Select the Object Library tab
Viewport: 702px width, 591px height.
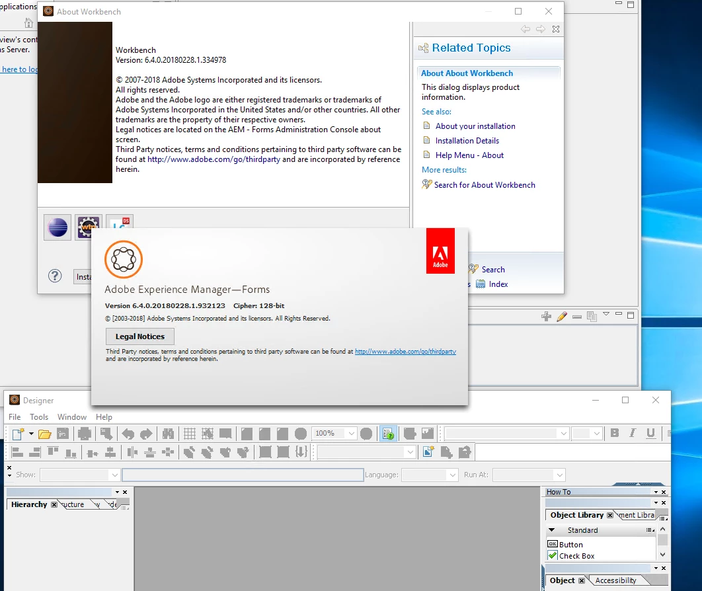576,515
